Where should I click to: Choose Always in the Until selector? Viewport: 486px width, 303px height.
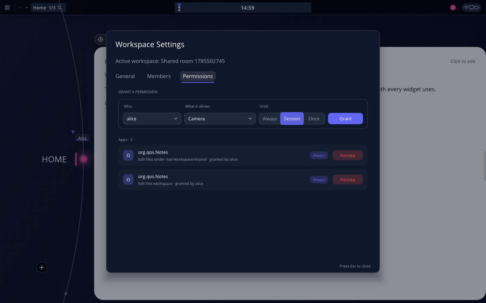[x=270, y=119]
